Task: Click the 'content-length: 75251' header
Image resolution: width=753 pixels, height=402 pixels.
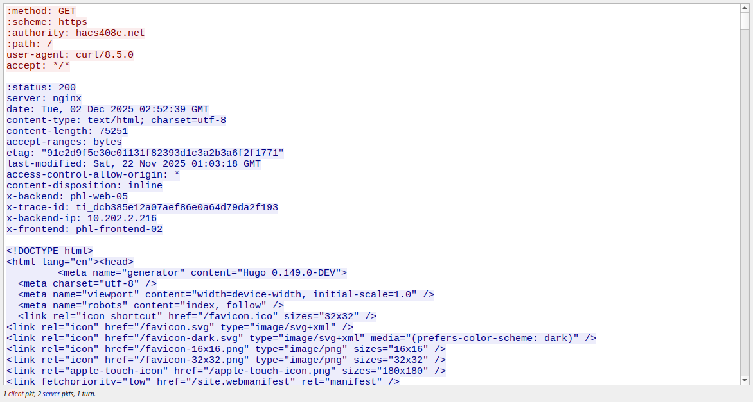Action: (x=67, y=131)
